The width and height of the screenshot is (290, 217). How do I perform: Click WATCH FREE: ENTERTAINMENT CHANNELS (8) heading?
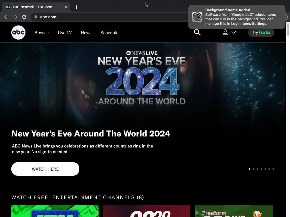(x=78, y=198)
